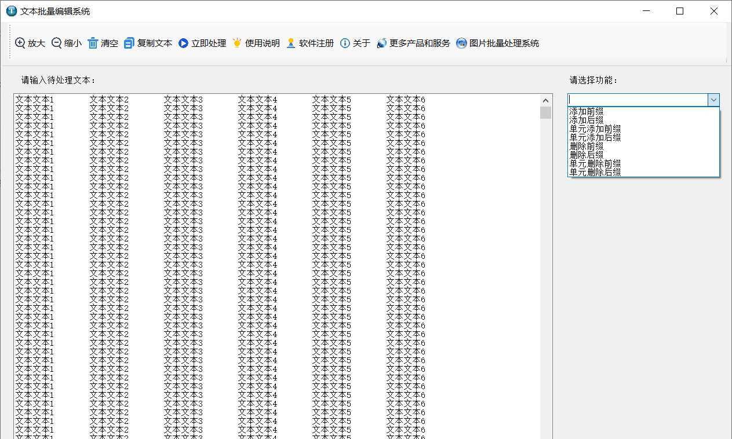
Task: Click the 缩小 zoom-out icon
Action: tap(56, 43)
